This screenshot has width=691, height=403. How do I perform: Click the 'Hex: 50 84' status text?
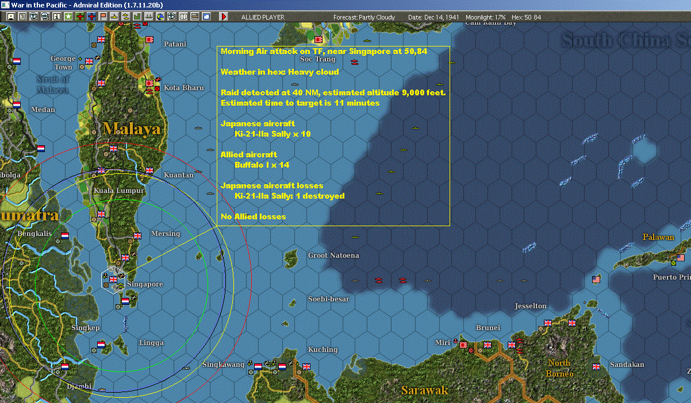tap(526, 17)
